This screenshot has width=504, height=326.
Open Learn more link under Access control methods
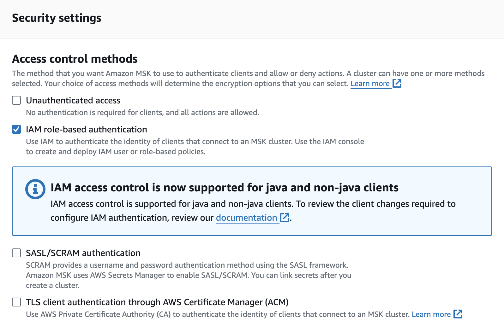click(x=370, y=84)
